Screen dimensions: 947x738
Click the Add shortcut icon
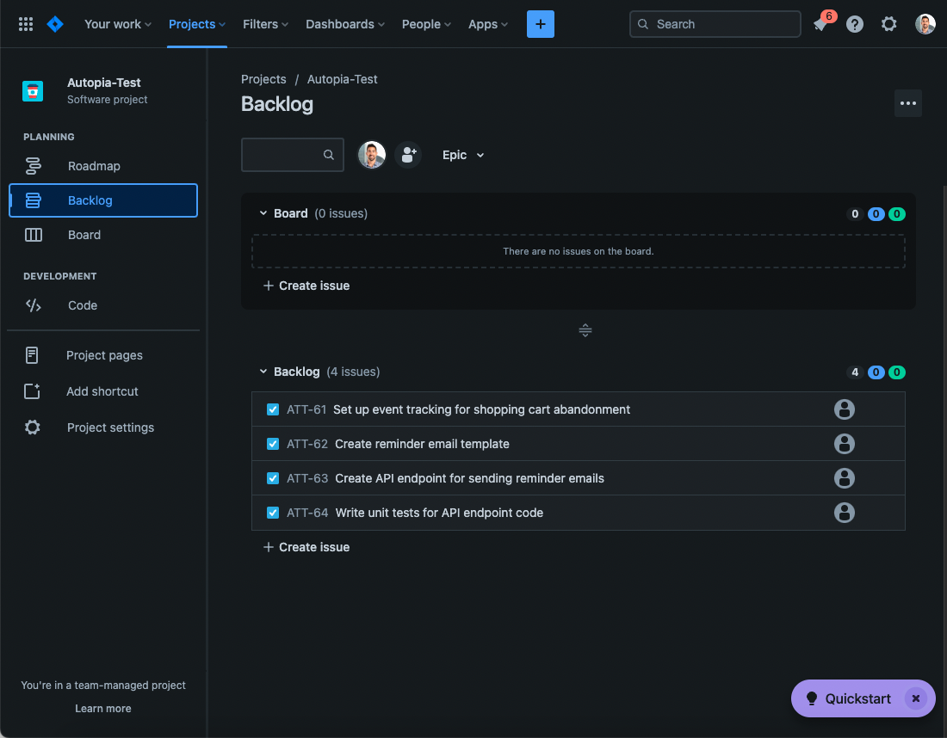coord(32,391)
